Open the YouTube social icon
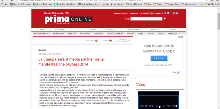This screenshot has width=220, height=109. (x=174, y=13)
